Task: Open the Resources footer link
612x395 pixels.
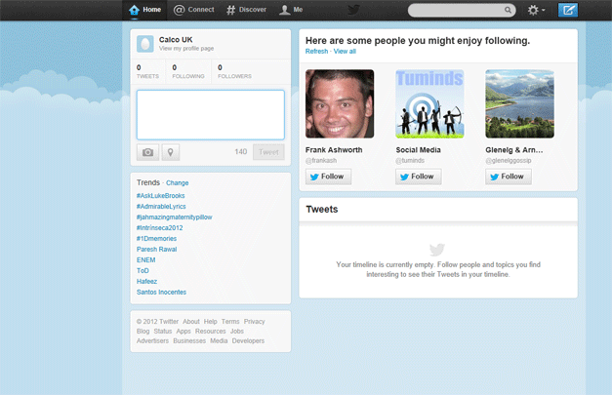Action: (x=211, y=332)
